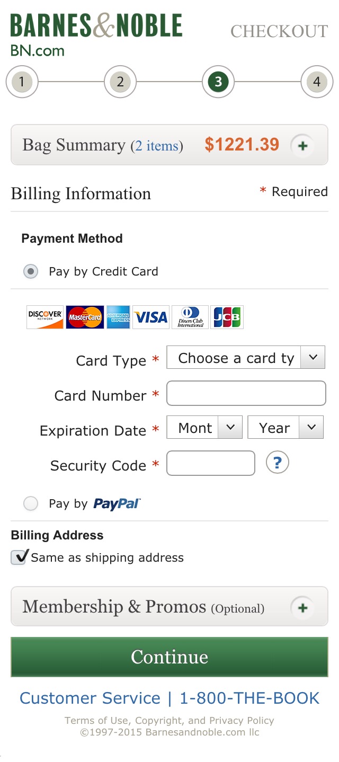Uncheck Same as shipping address
The height and width of the screenshot is (762, 339).
[17, 557]
